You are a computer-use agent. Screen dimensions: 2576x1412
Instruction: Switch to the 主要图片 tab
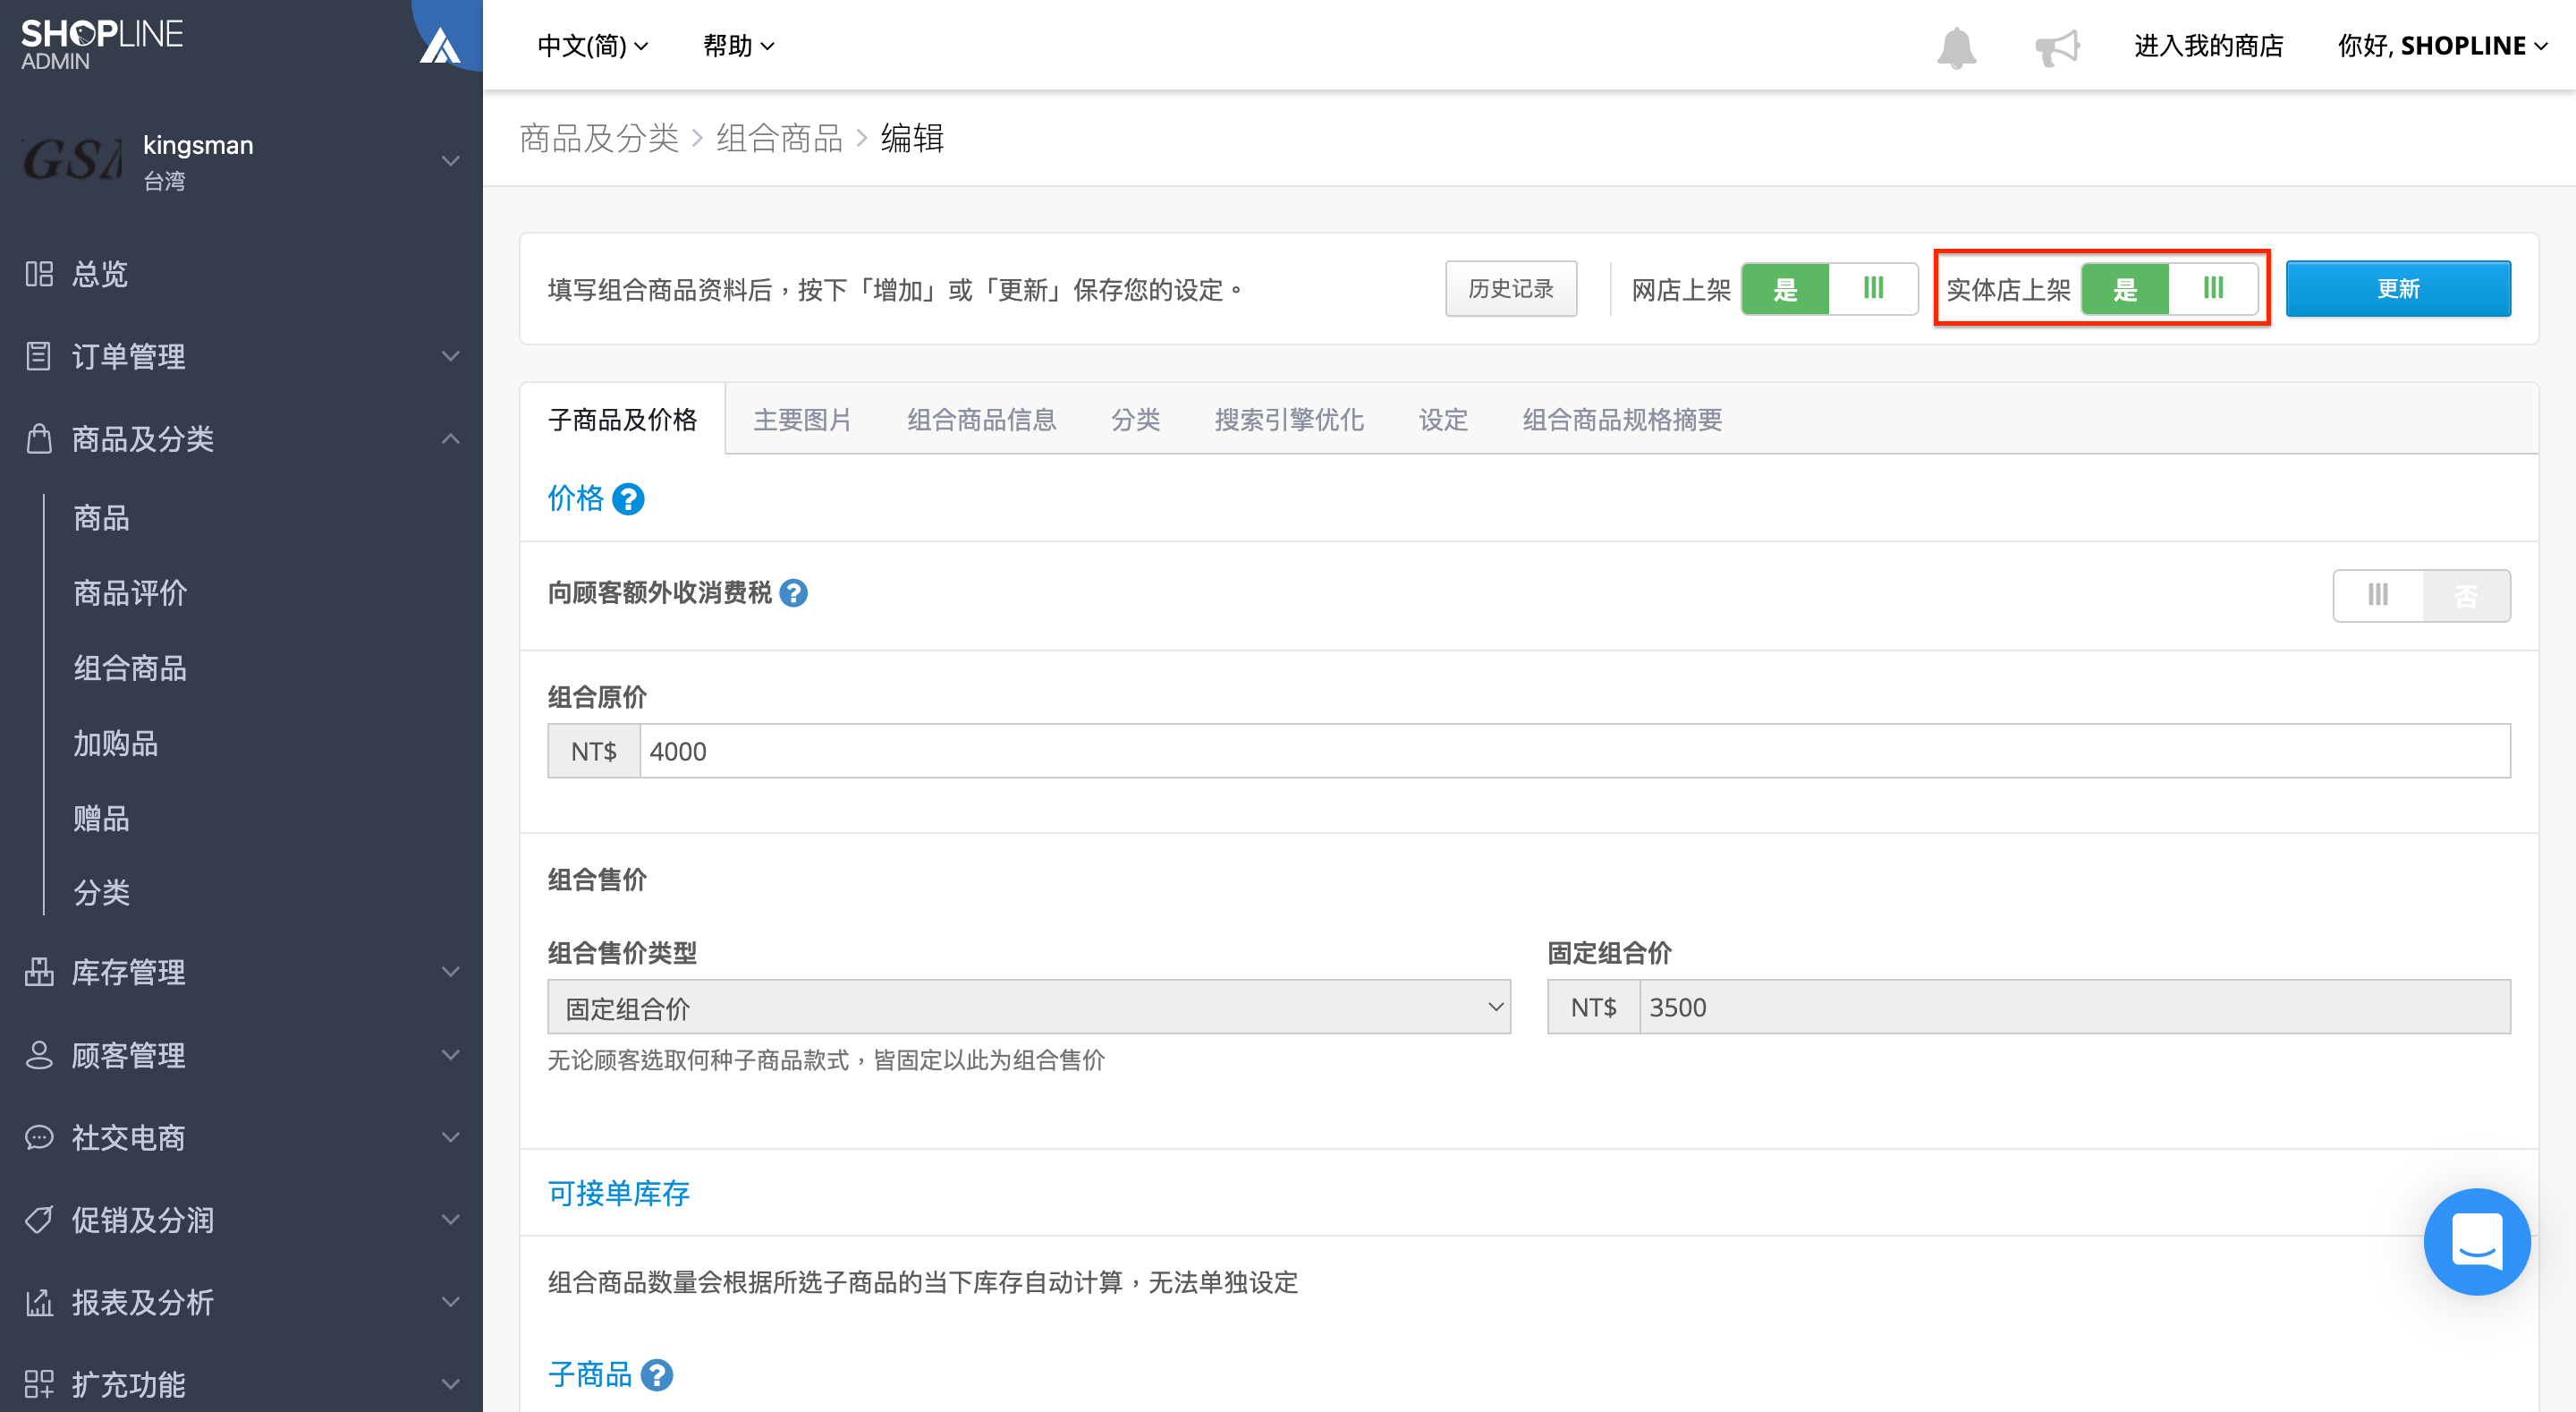pyautogui.click(x=802, y=420)
